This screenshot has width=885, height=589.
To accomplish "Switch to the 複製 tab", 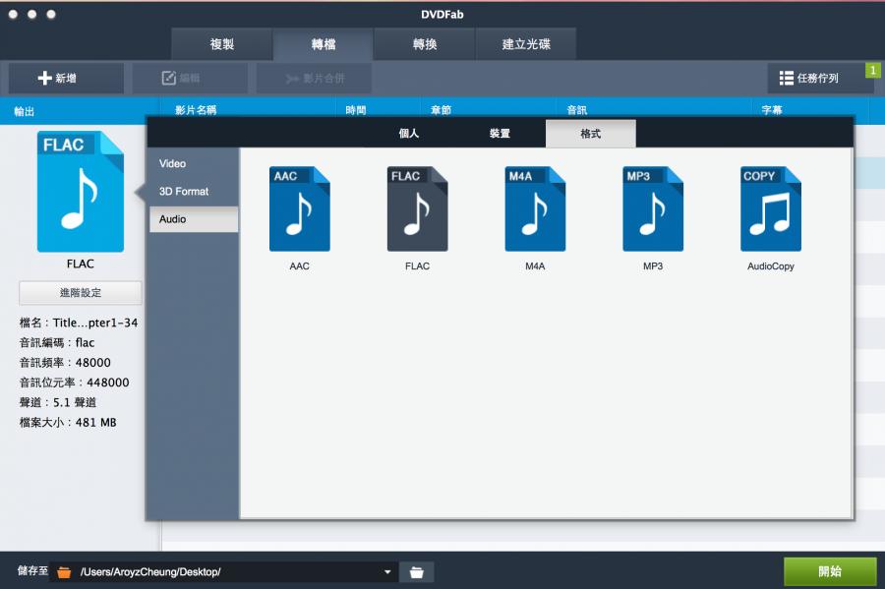I will pos(222,44).
